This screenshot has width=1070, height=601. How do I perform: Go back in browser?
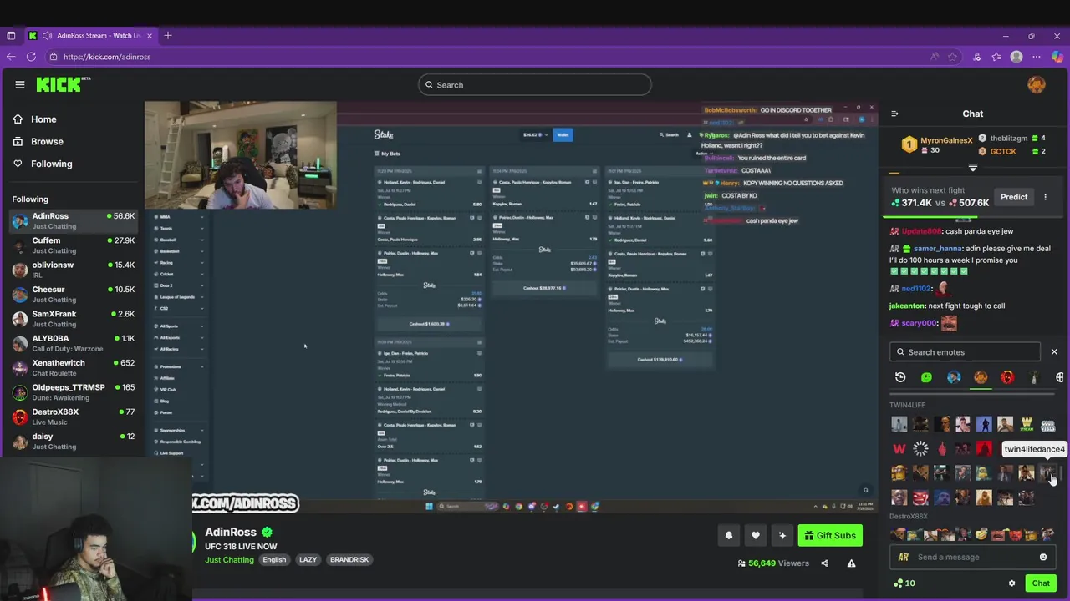pos(11,57)
